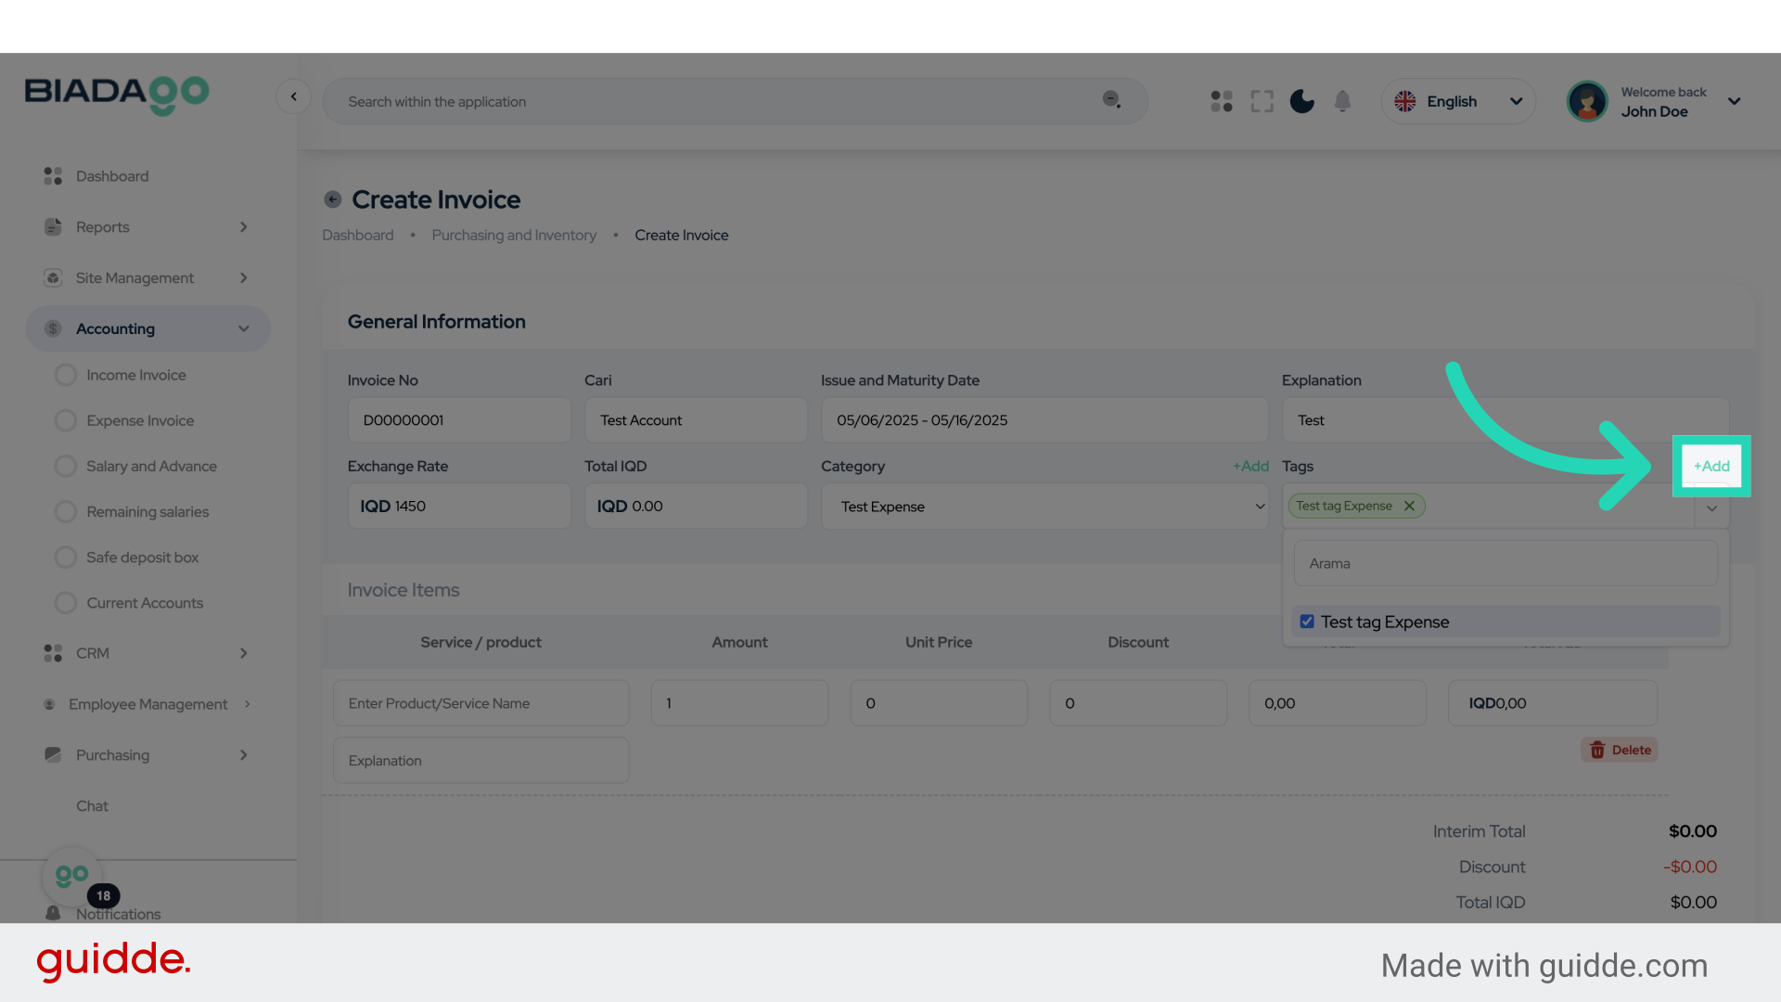
Task: Uncheck the Test tag Expense checkbox
Action: (x=1307, y=622)
